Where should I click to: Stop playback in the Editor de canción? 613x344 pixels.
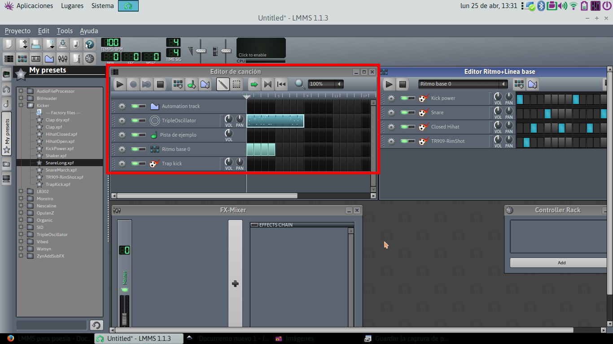pos(160,84)
